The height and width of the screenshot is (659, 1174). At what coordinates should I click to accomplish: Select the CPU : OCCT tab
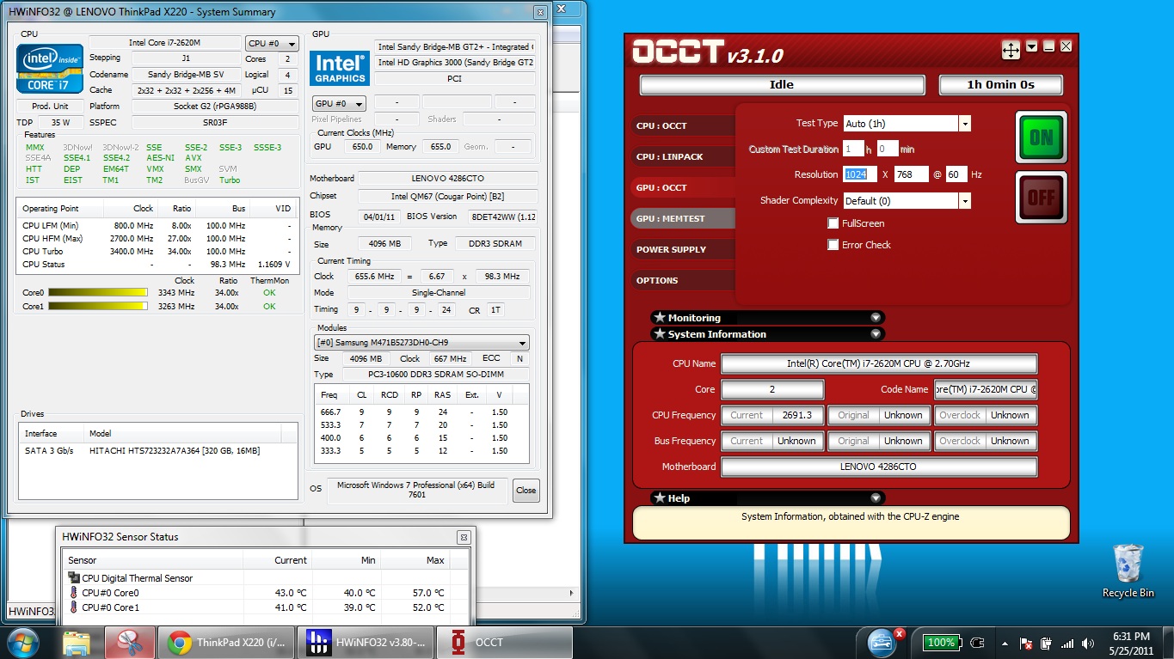pos(683,125)
